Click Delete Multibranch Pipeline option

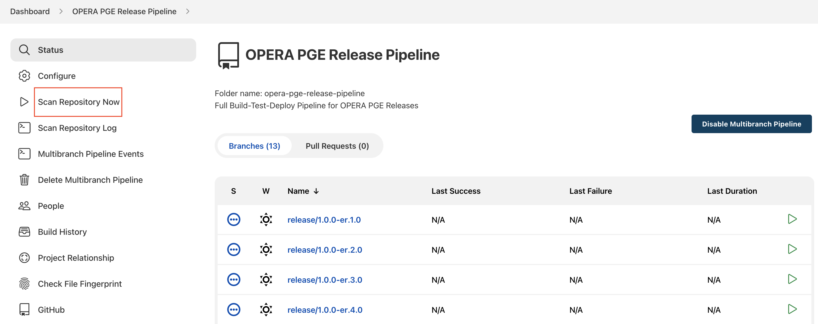(x=90, y=179)
